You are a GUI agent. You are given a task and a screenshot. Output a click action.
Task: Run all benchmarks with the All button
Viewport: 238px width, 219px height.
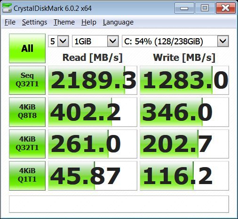[27, 48]
